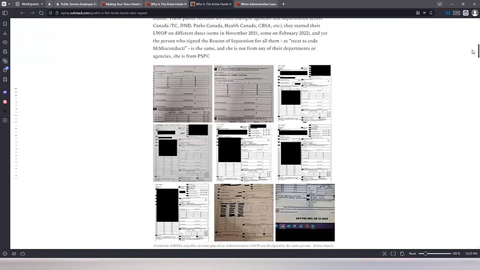This screenshot has width=480, height=270.
Task: Select the pinned tab beside Workspaces
Action: point(49,4)
